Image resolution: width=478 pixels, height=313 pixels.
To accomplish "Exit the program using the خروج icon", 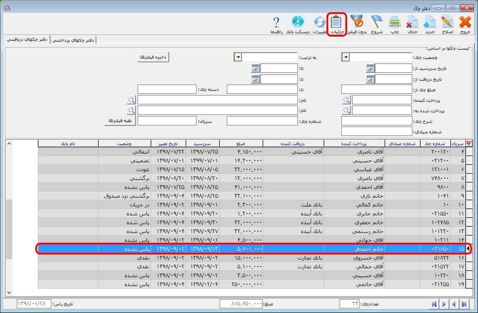I will pos(465,21).
